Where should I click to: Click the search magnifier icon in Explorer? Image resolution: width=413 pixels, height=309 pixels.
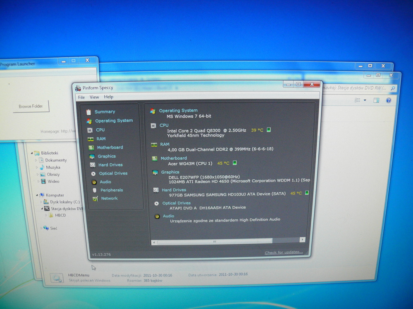tap(393, 88)
